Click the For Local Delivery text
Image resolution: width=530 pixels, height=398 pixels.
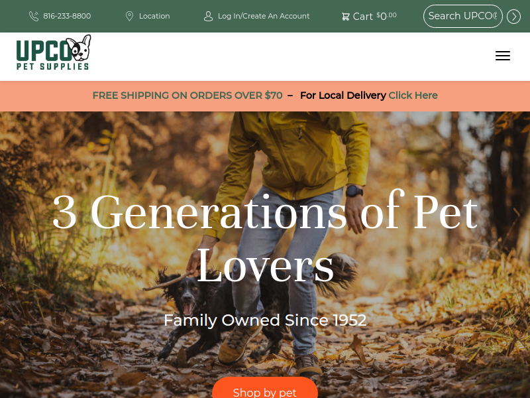343,96
